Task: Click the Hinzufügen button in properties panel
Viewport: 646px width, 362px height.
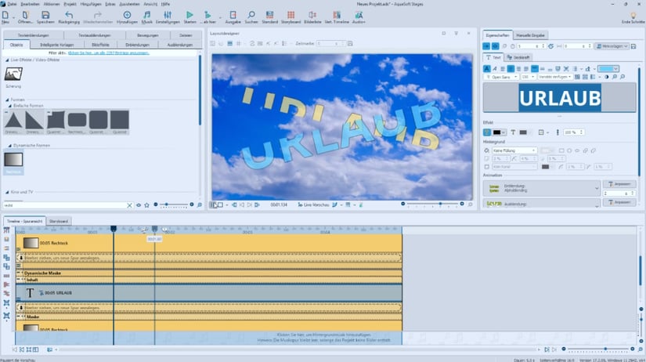Action: click(x=612, y=46)
